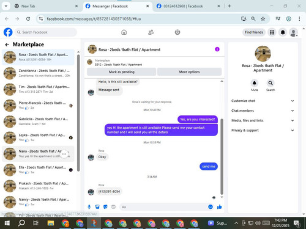The height and width of the screenshot is (229, 306).
Task: Click the message thread scrollbar
Action: (x=222, y=157)
